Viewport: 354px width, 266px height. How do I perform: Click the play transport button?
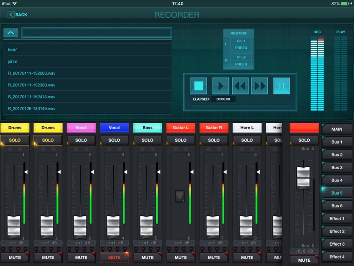pyautogui.click(x=221, y=86)
